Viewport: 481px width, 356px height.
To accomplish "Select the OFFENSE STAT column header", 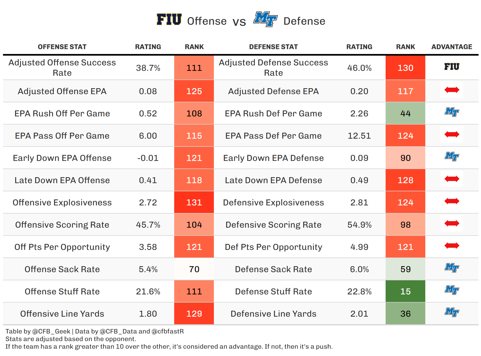I will click(62, 47).
